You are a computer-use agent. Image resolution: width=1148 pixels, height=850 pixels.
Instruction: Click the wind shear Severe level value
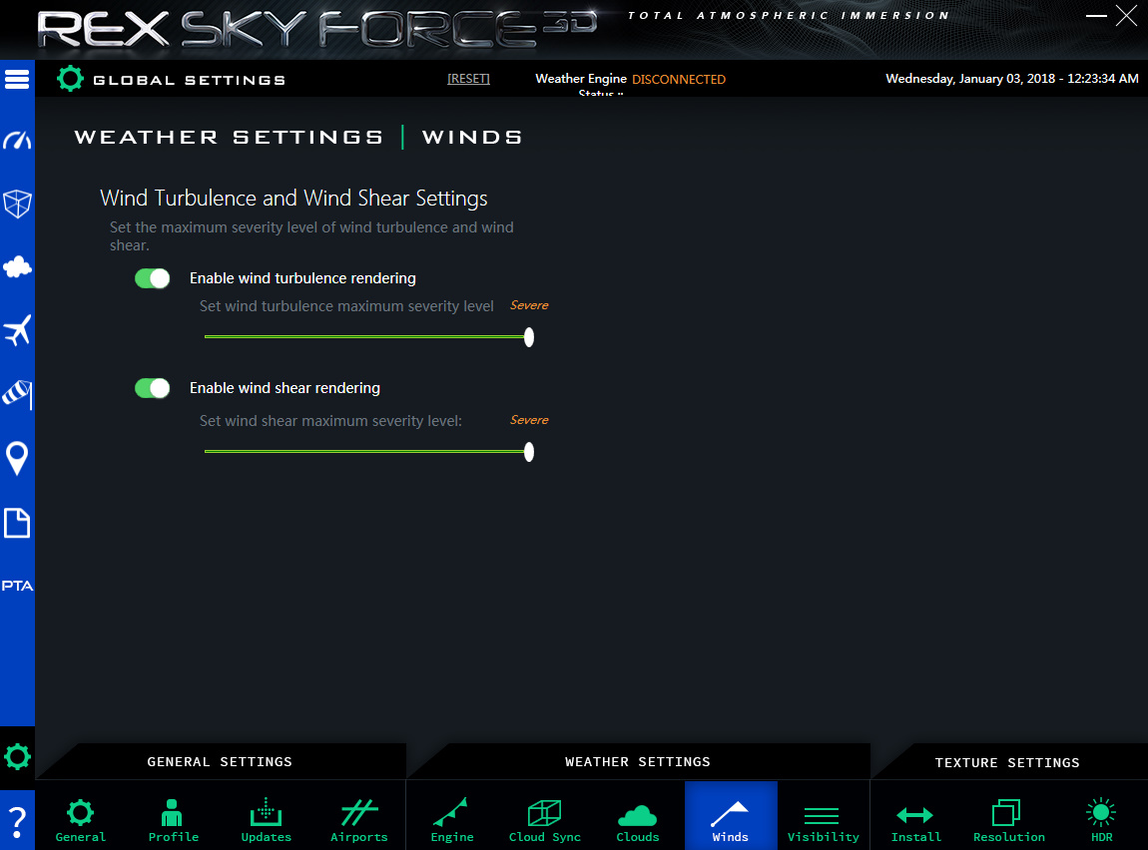point(529,420)
